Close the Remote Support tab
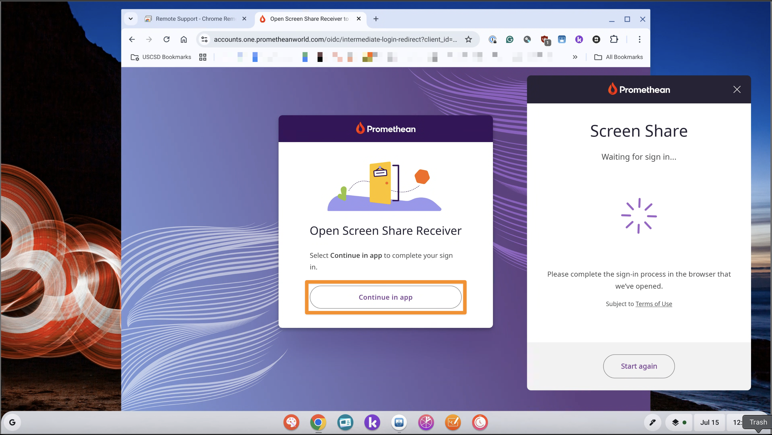The image size is (772, 435). coord(244,18)
